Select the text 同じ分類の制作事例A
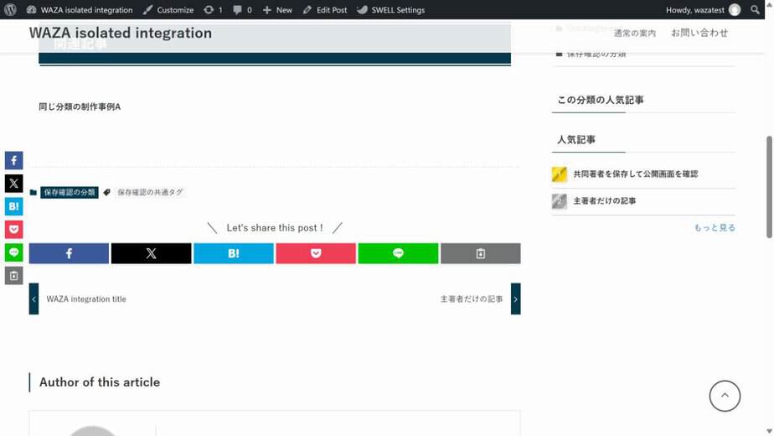 [80, 106]
